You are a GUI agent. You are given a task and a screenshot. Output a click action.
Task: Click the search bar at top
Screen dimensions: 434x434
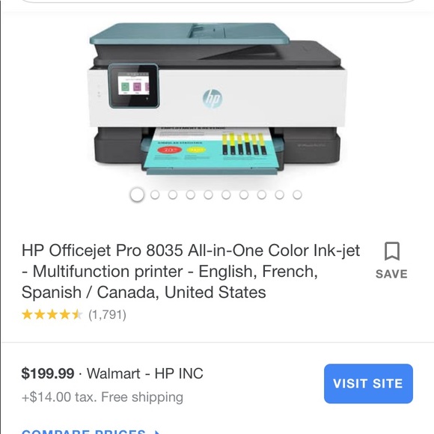pos(218,1)
